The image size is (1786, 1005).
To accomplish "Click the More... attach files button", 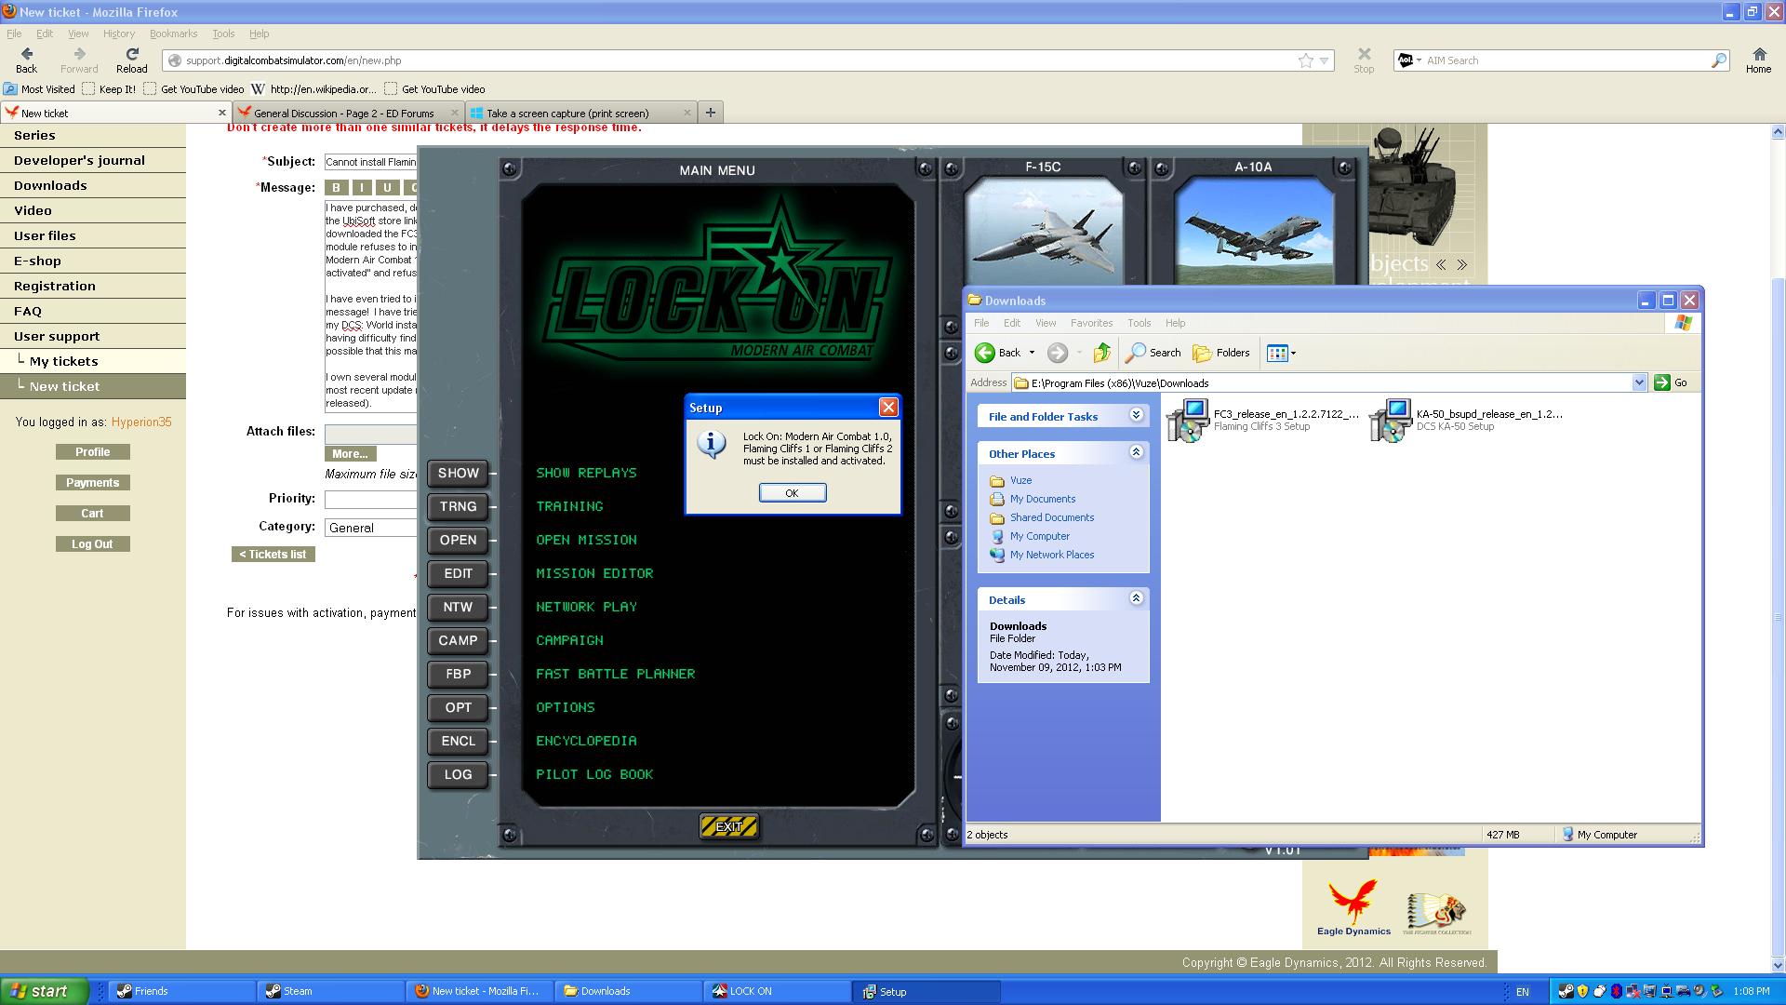I will (x=350, y=453).
